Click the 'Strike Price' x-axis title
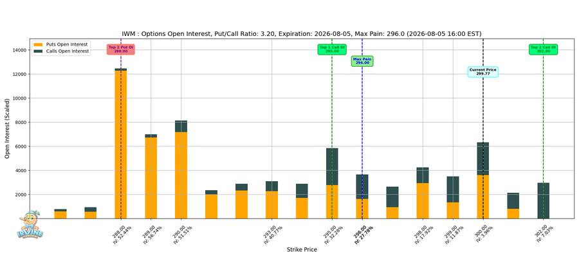This screenshot has height=257, width=579. pos(302,250)
